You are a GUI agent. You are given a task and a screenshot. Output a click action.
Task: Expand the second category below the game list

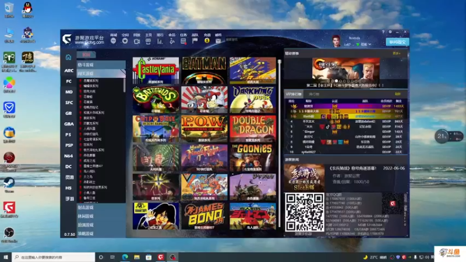101,216
